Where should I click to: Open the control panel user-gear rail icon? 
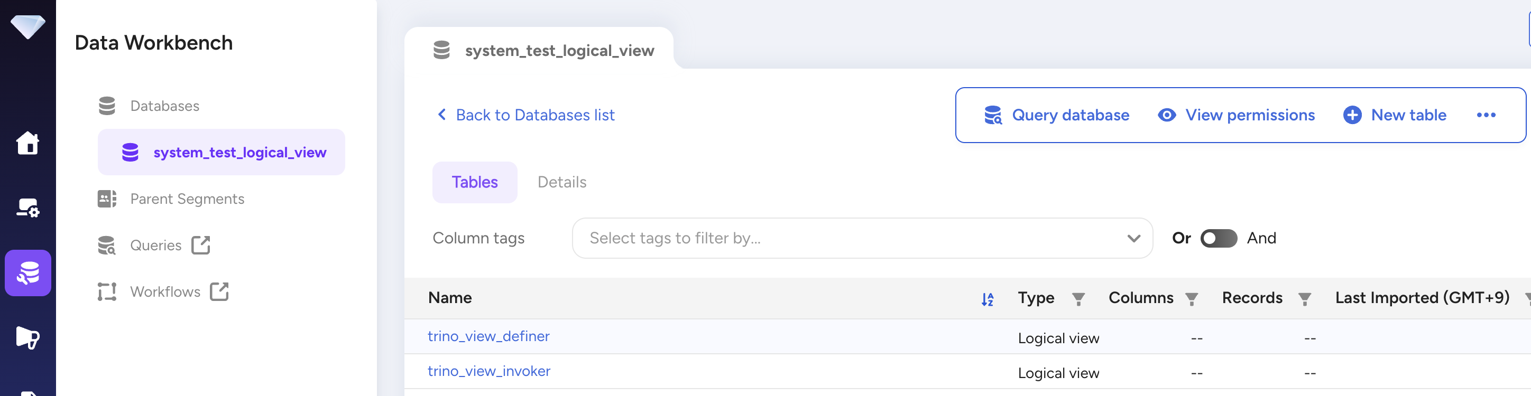point(27,208)
